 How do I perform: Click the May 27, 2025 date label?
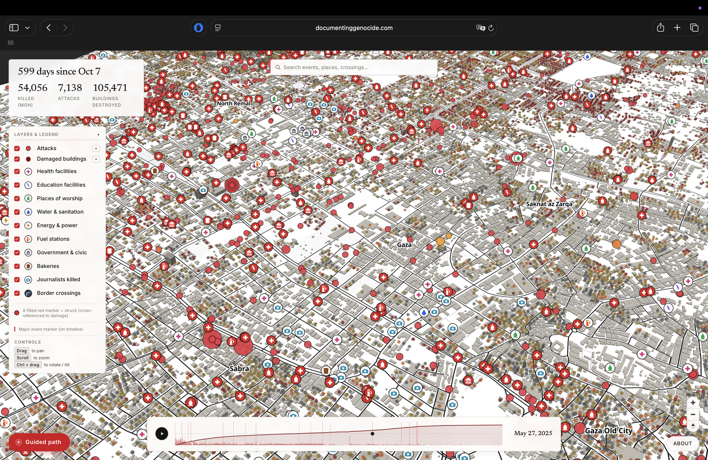click(x=533, y=433)
